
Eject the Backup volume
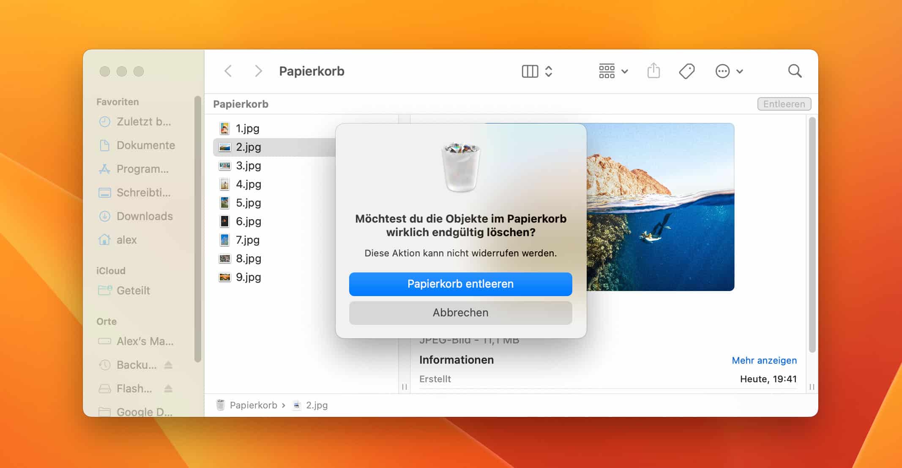[168, 365]
